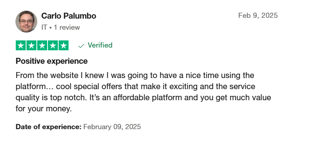Click the second green rating star
Screen dimensions: 314x143
pyautogui.click(x=31, y=46)
